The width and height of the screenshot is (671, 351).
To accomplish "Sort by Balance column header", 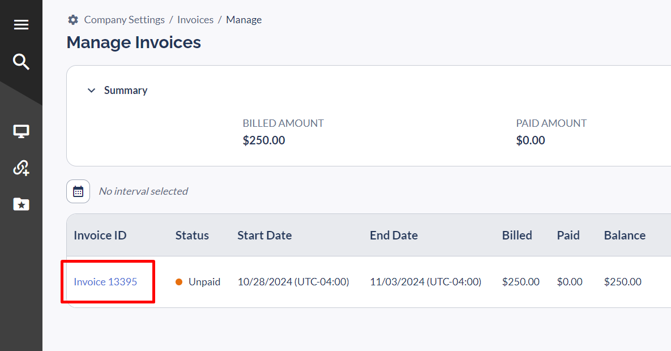I will pos(625,236).
